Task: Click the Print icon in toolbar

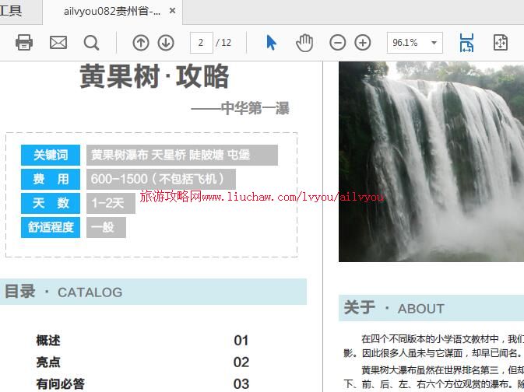Action: pyautogui.click(x=24, y=43)
